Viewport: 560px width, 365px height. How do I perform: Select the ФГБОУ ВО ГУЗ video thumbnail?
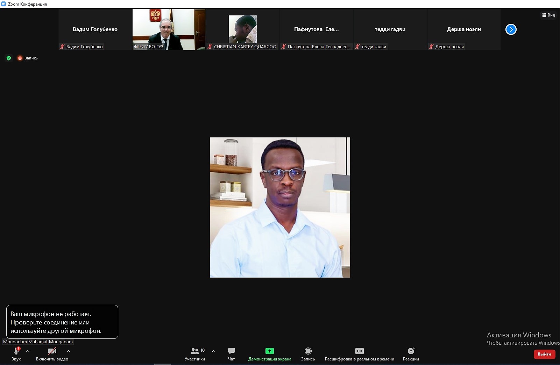tap(169, 29)
